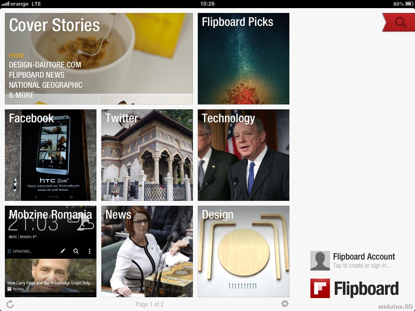The image size is (415, 311).
Task: Open the Mobzine Romania tile
Action: point(51,251)
